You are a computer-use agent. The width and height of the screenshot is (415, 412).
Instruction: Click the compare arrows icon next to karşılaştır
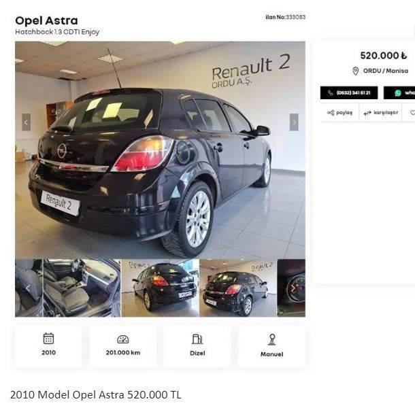(367, 113)
